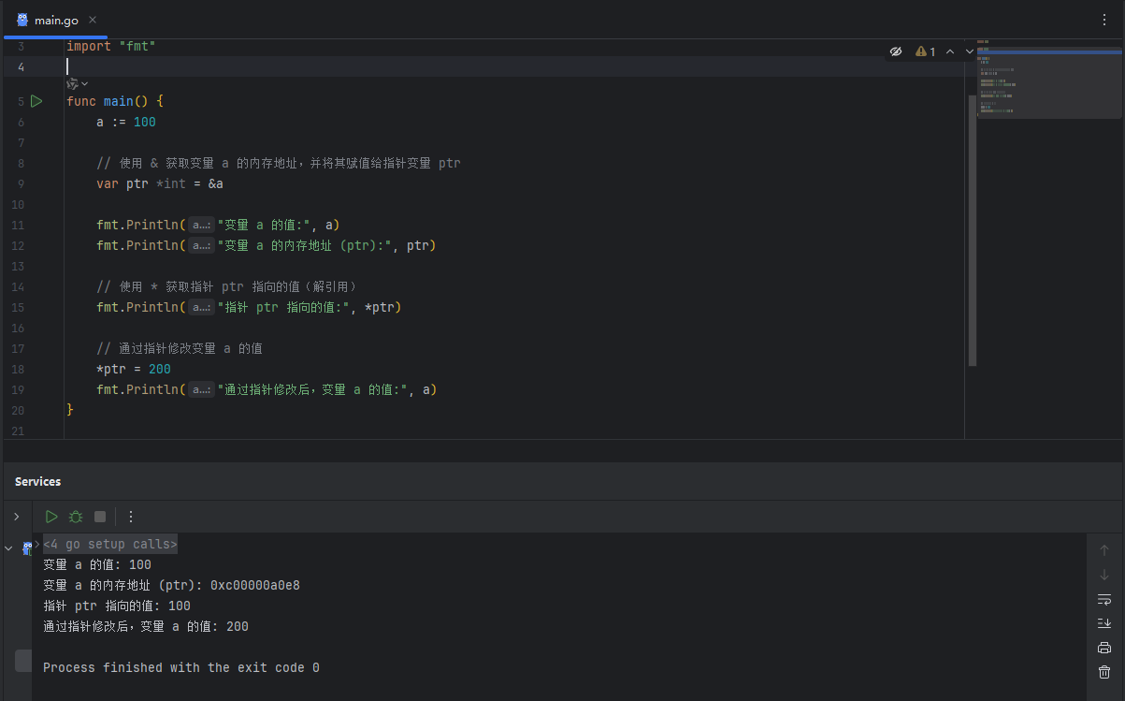Jump to next highlighted problem arrow
The width and height of the screenshot is (1125, 701).
tap(970, 51)
